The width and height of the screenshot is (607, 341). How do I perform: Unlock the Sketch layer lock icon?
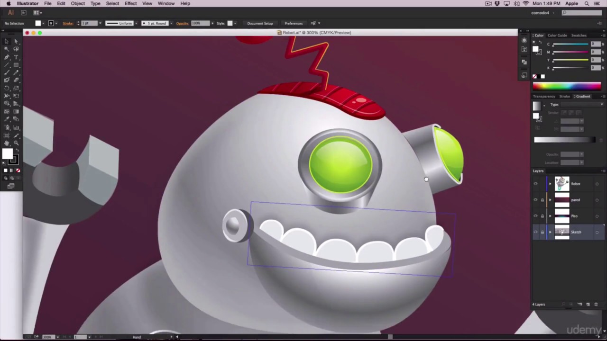543,232
